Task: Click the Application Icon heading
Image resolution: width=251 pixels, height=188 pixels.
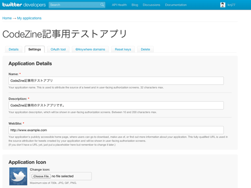Action: tap(27, 162)
